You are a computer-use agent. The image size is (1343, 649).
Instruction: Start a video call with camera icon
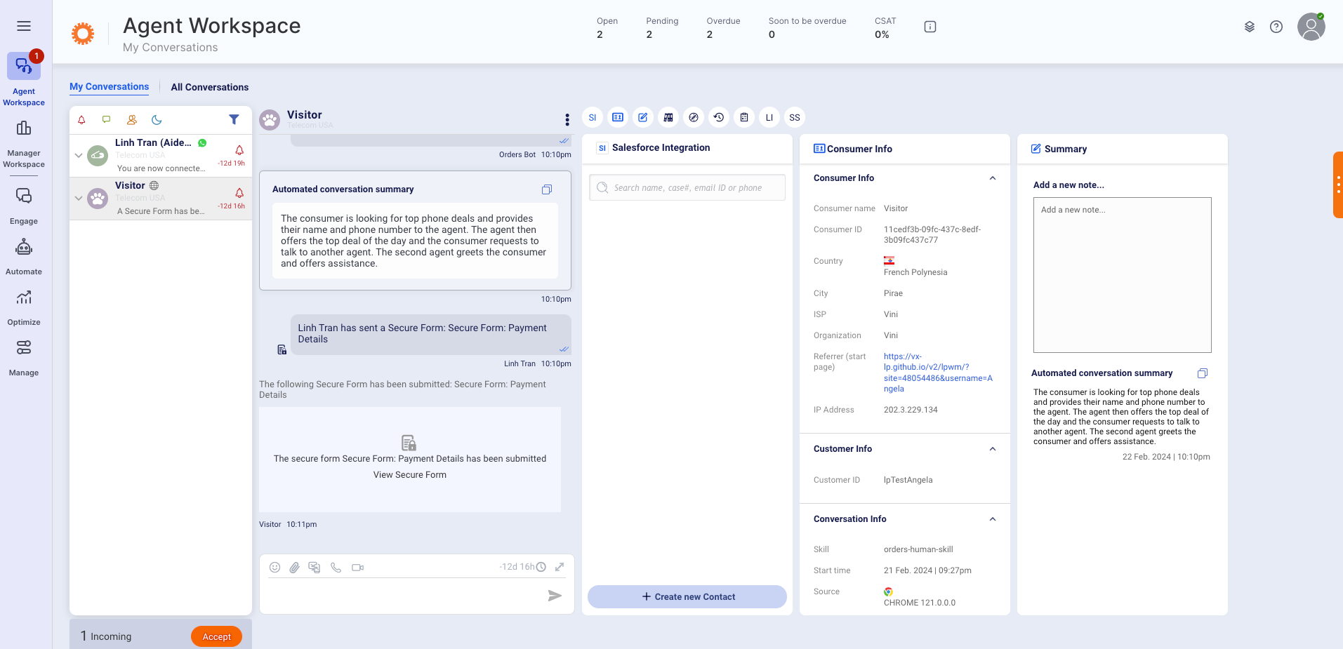(x=358, y=567)
